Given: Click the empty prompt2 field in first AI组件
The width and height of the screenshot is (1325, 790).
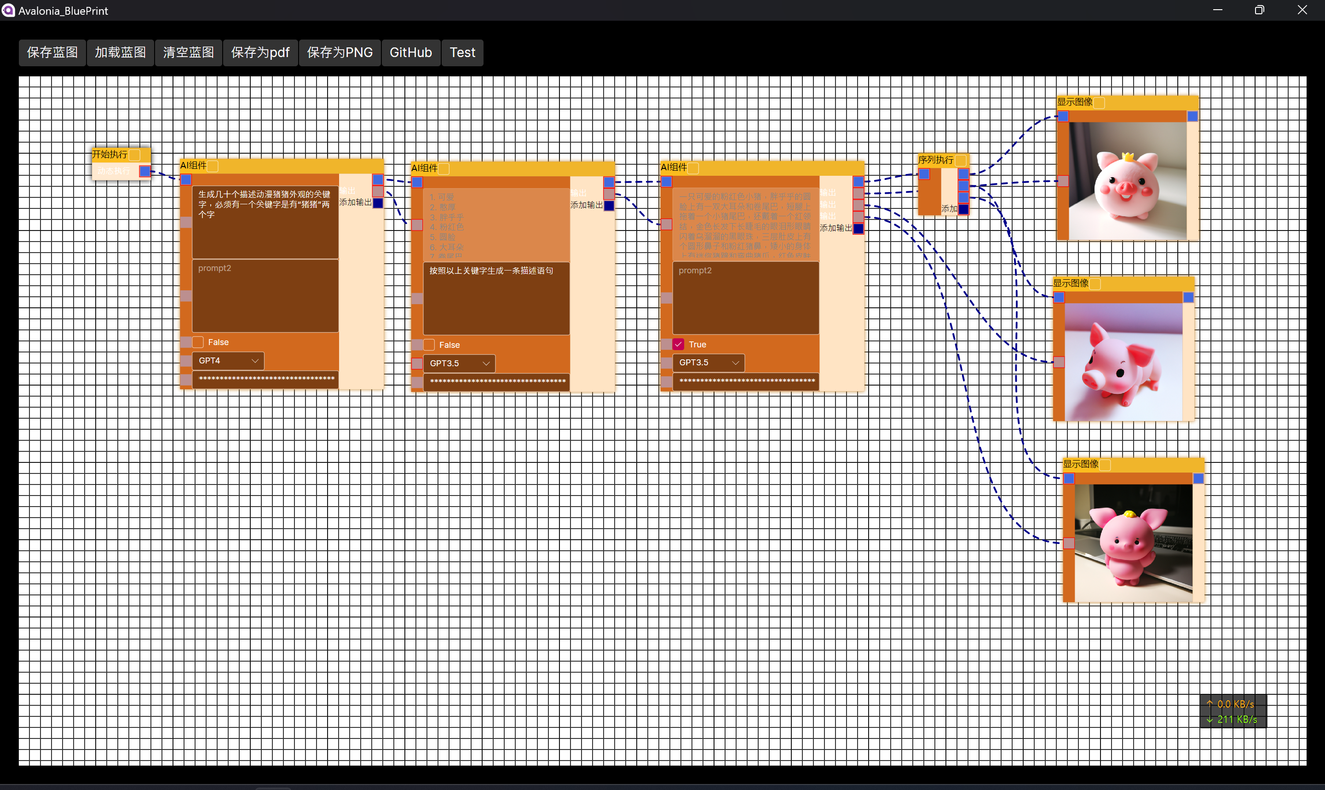Looking at the screenshot, I should pyautogui.click(x=265, y=296).
